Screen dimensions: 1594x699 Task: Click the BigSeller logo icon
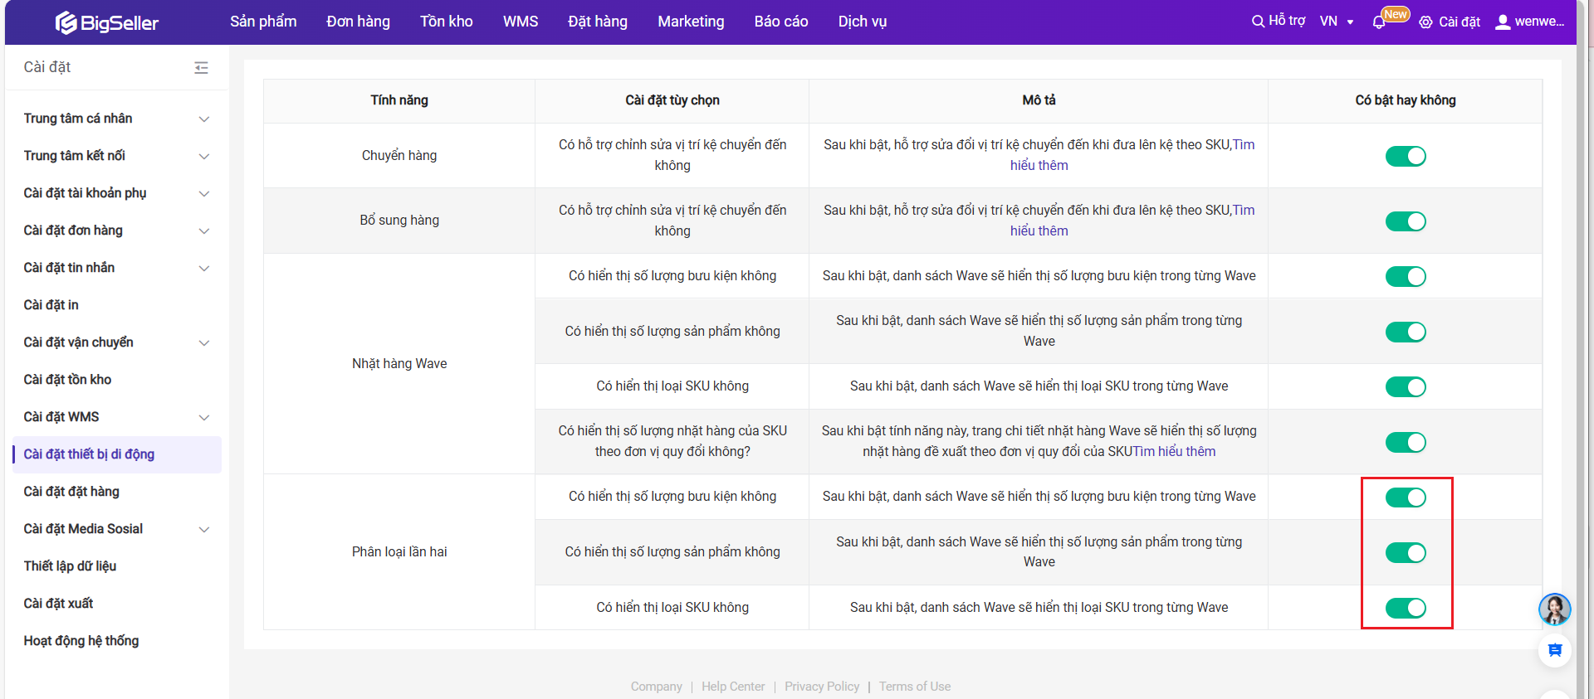coord(66,23)
